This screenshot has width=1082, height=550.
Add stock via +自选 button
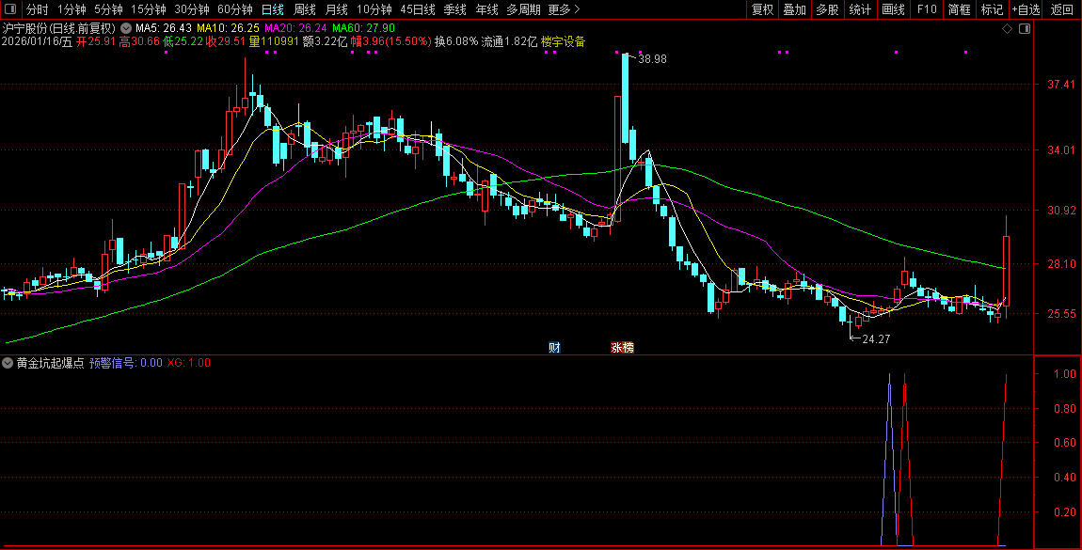(x=1026, y=9)
